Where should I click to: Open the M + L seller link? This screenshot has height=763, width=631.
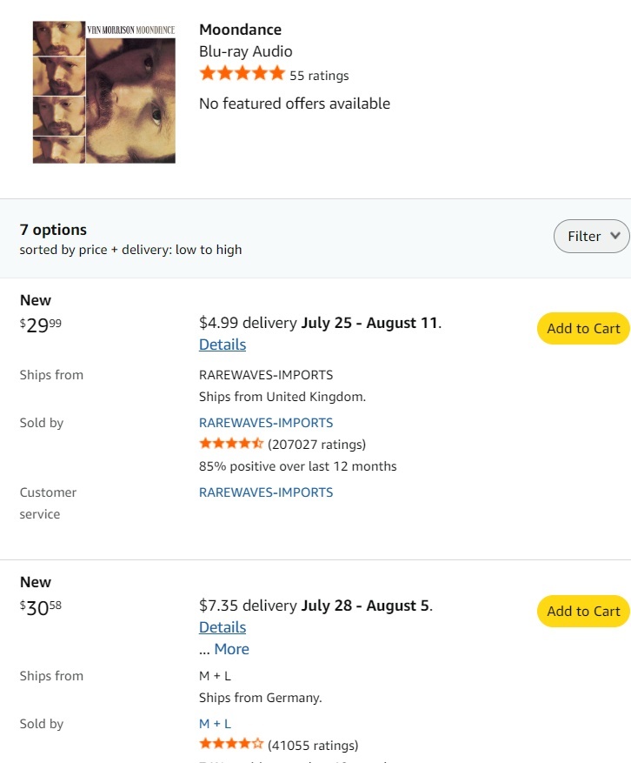point(215,724)
